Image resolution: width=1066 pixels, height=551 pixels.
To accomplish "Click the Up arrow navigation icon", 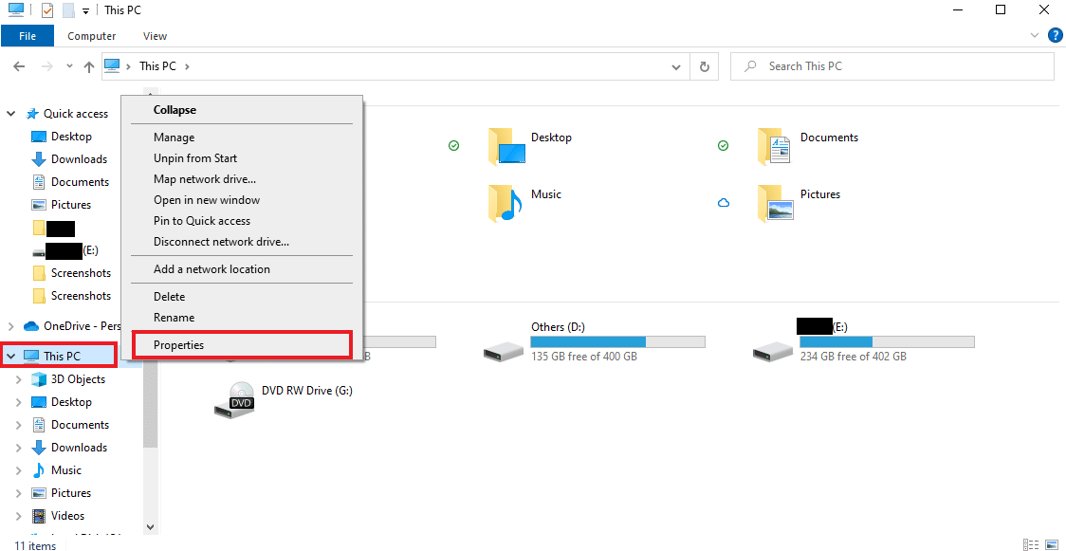I will point(89,66).
